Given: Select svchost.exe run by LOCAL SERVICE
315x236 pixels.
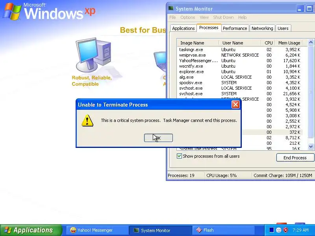Looking at the screenshot, I should 240,88.
